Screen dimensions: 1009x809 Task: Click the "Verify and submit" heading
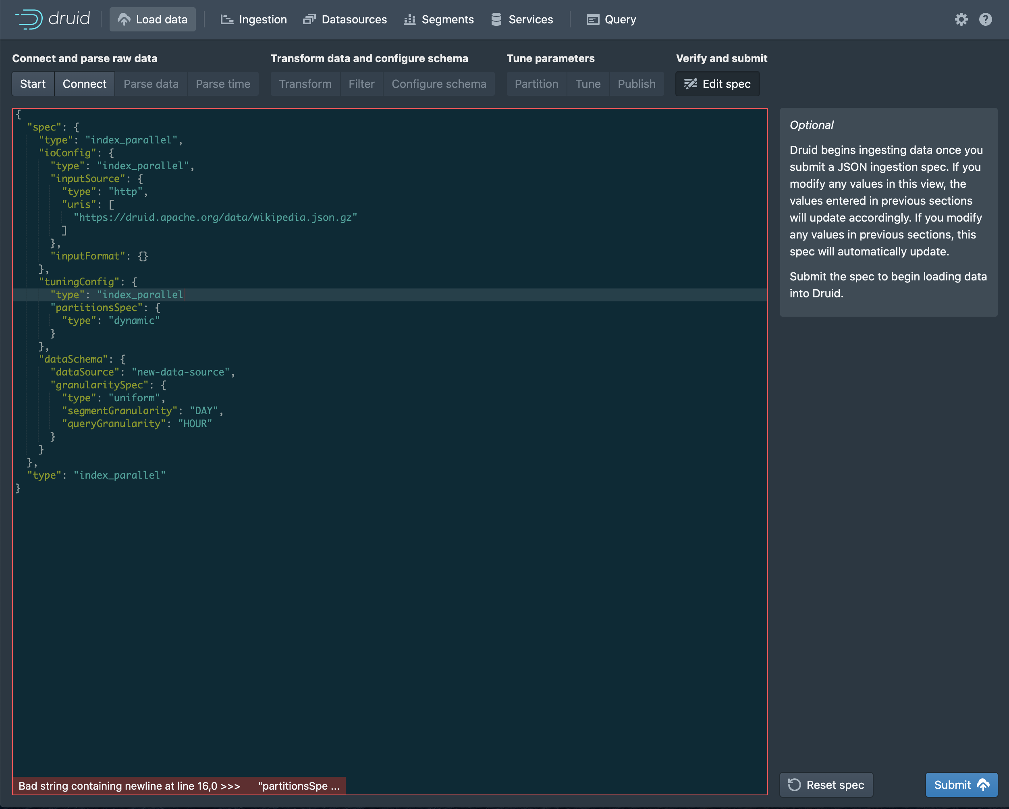coord(721,58)
